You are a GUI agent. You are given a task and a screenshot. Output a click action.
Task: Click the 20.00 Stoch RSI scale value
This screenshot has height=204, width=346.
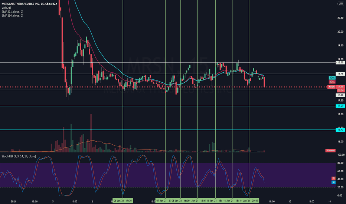pyautogui.click(x=340, y=187)
